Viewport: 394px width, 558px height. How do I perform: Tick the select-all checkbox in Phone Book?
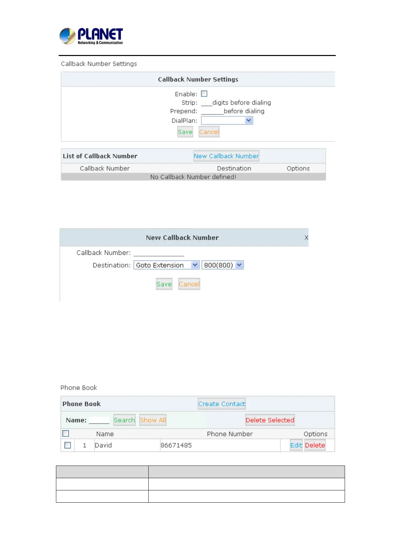tap(66, 433)
